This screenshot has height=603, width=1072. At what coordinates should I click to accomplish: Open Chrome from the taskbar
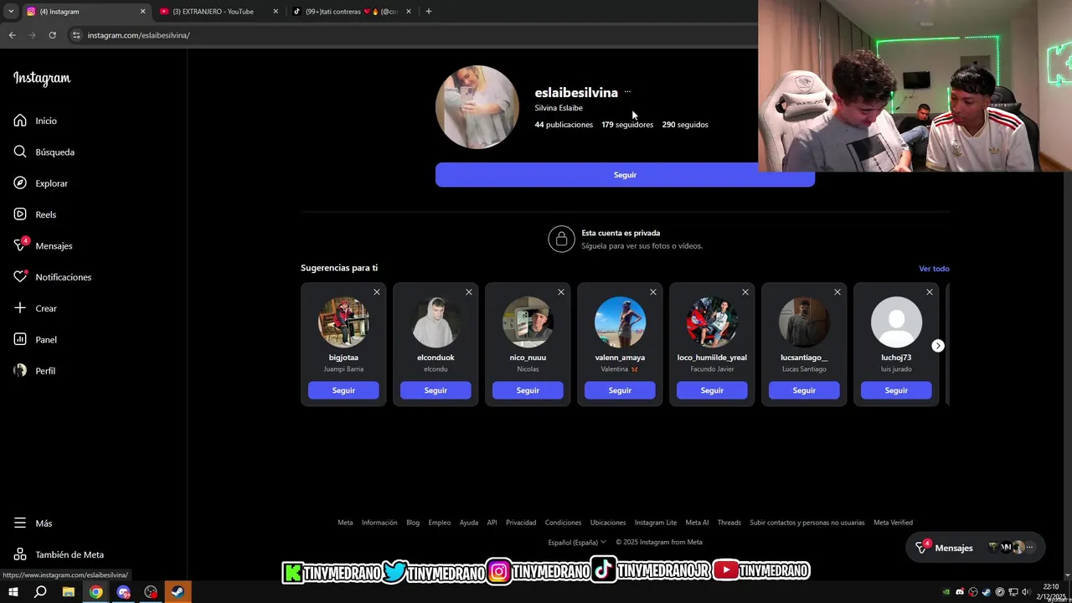96,592
